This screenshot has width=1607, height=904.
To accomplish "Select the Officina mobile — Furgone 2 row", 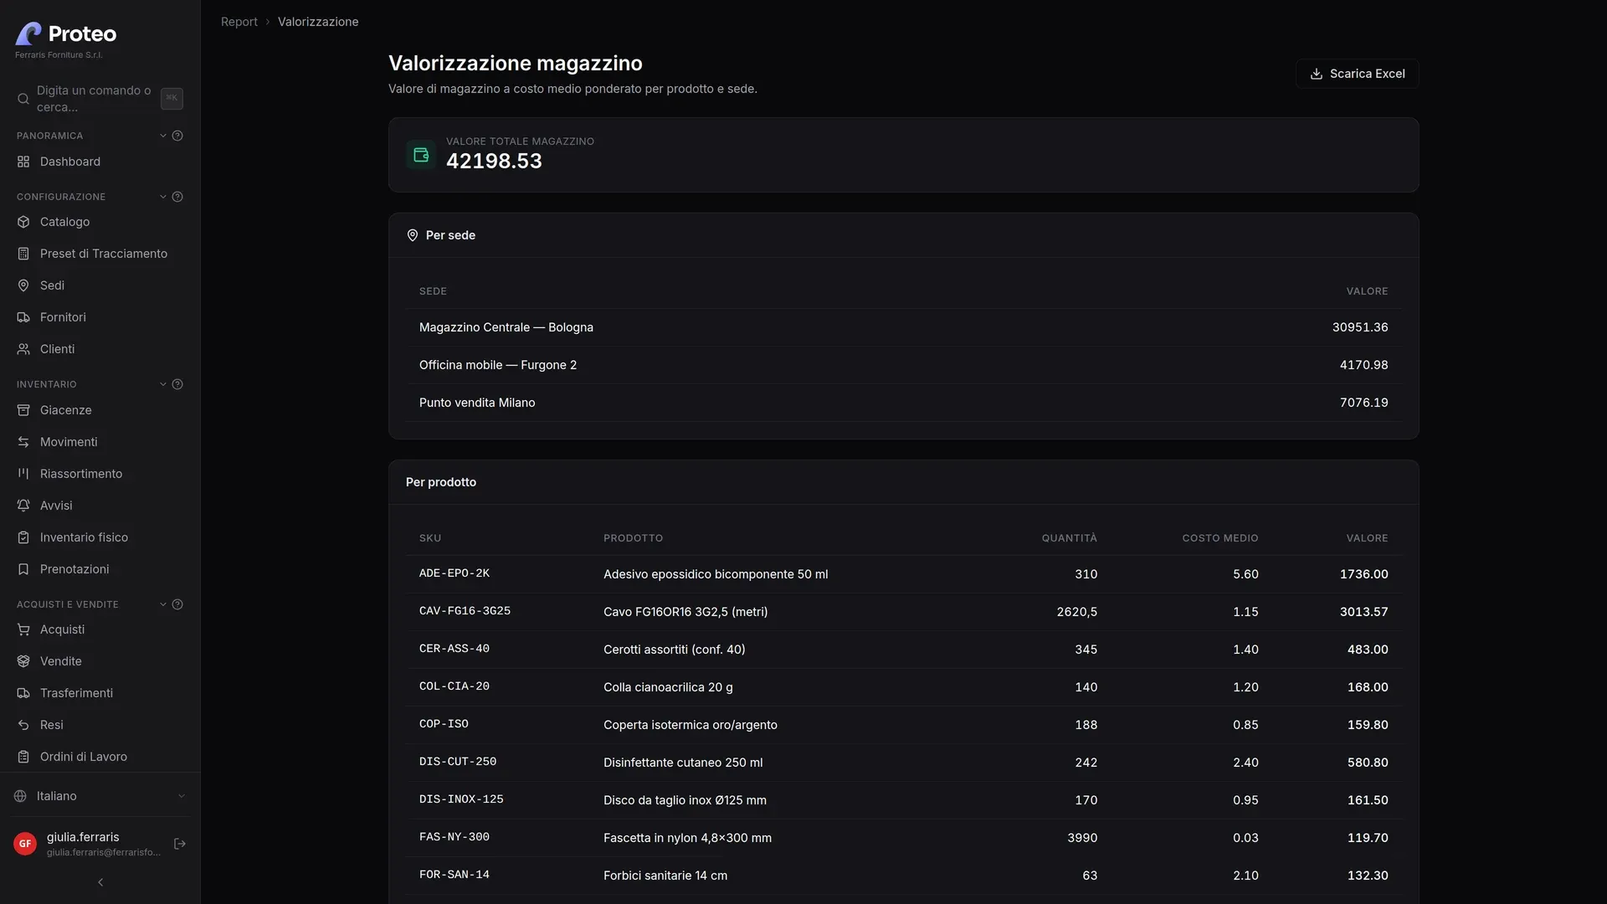I will click(903, 365).
